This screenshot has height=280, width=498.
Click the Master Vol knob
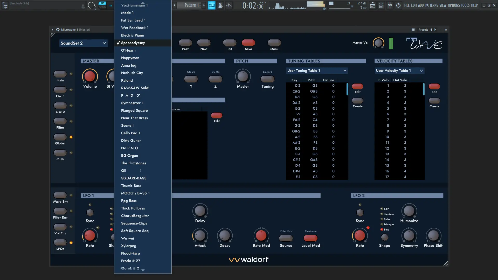(378, 43)
